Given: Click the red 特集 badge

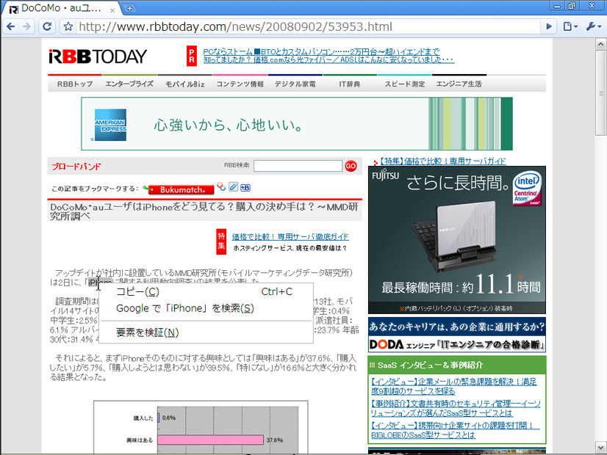Looking at the screenshot, I should click(x=221, y=241).
